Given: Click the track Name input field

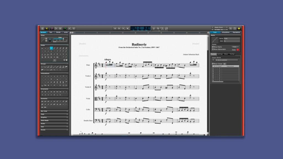Looking at the screenshot, I should 232,38.
